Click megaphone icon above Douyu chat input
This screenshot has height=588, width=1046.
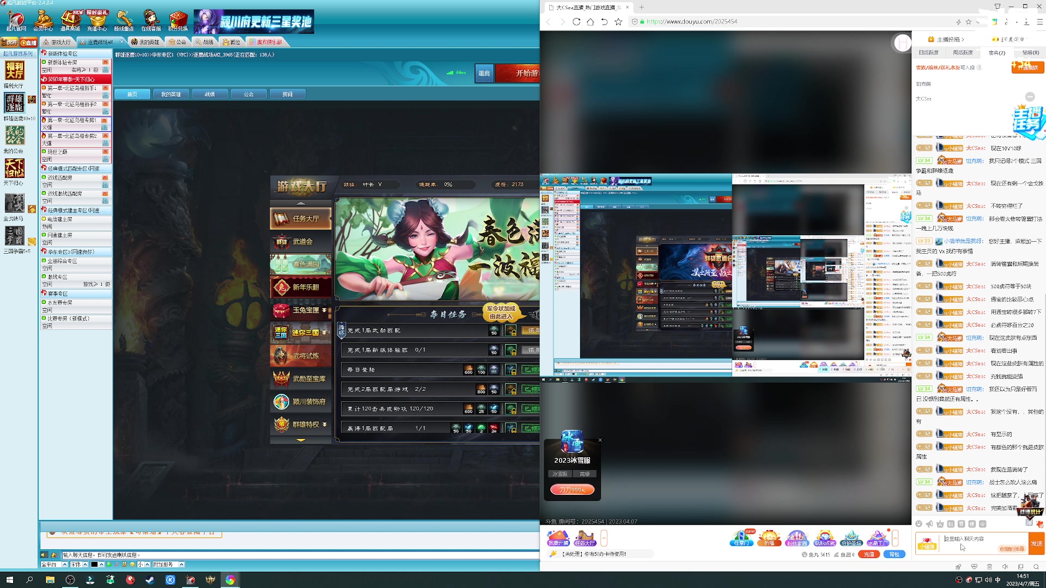click(929, 524)
